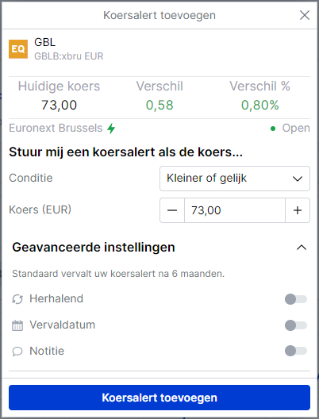
Task: Click the Huidige koers value 73,00
Action: pos(59,105)
